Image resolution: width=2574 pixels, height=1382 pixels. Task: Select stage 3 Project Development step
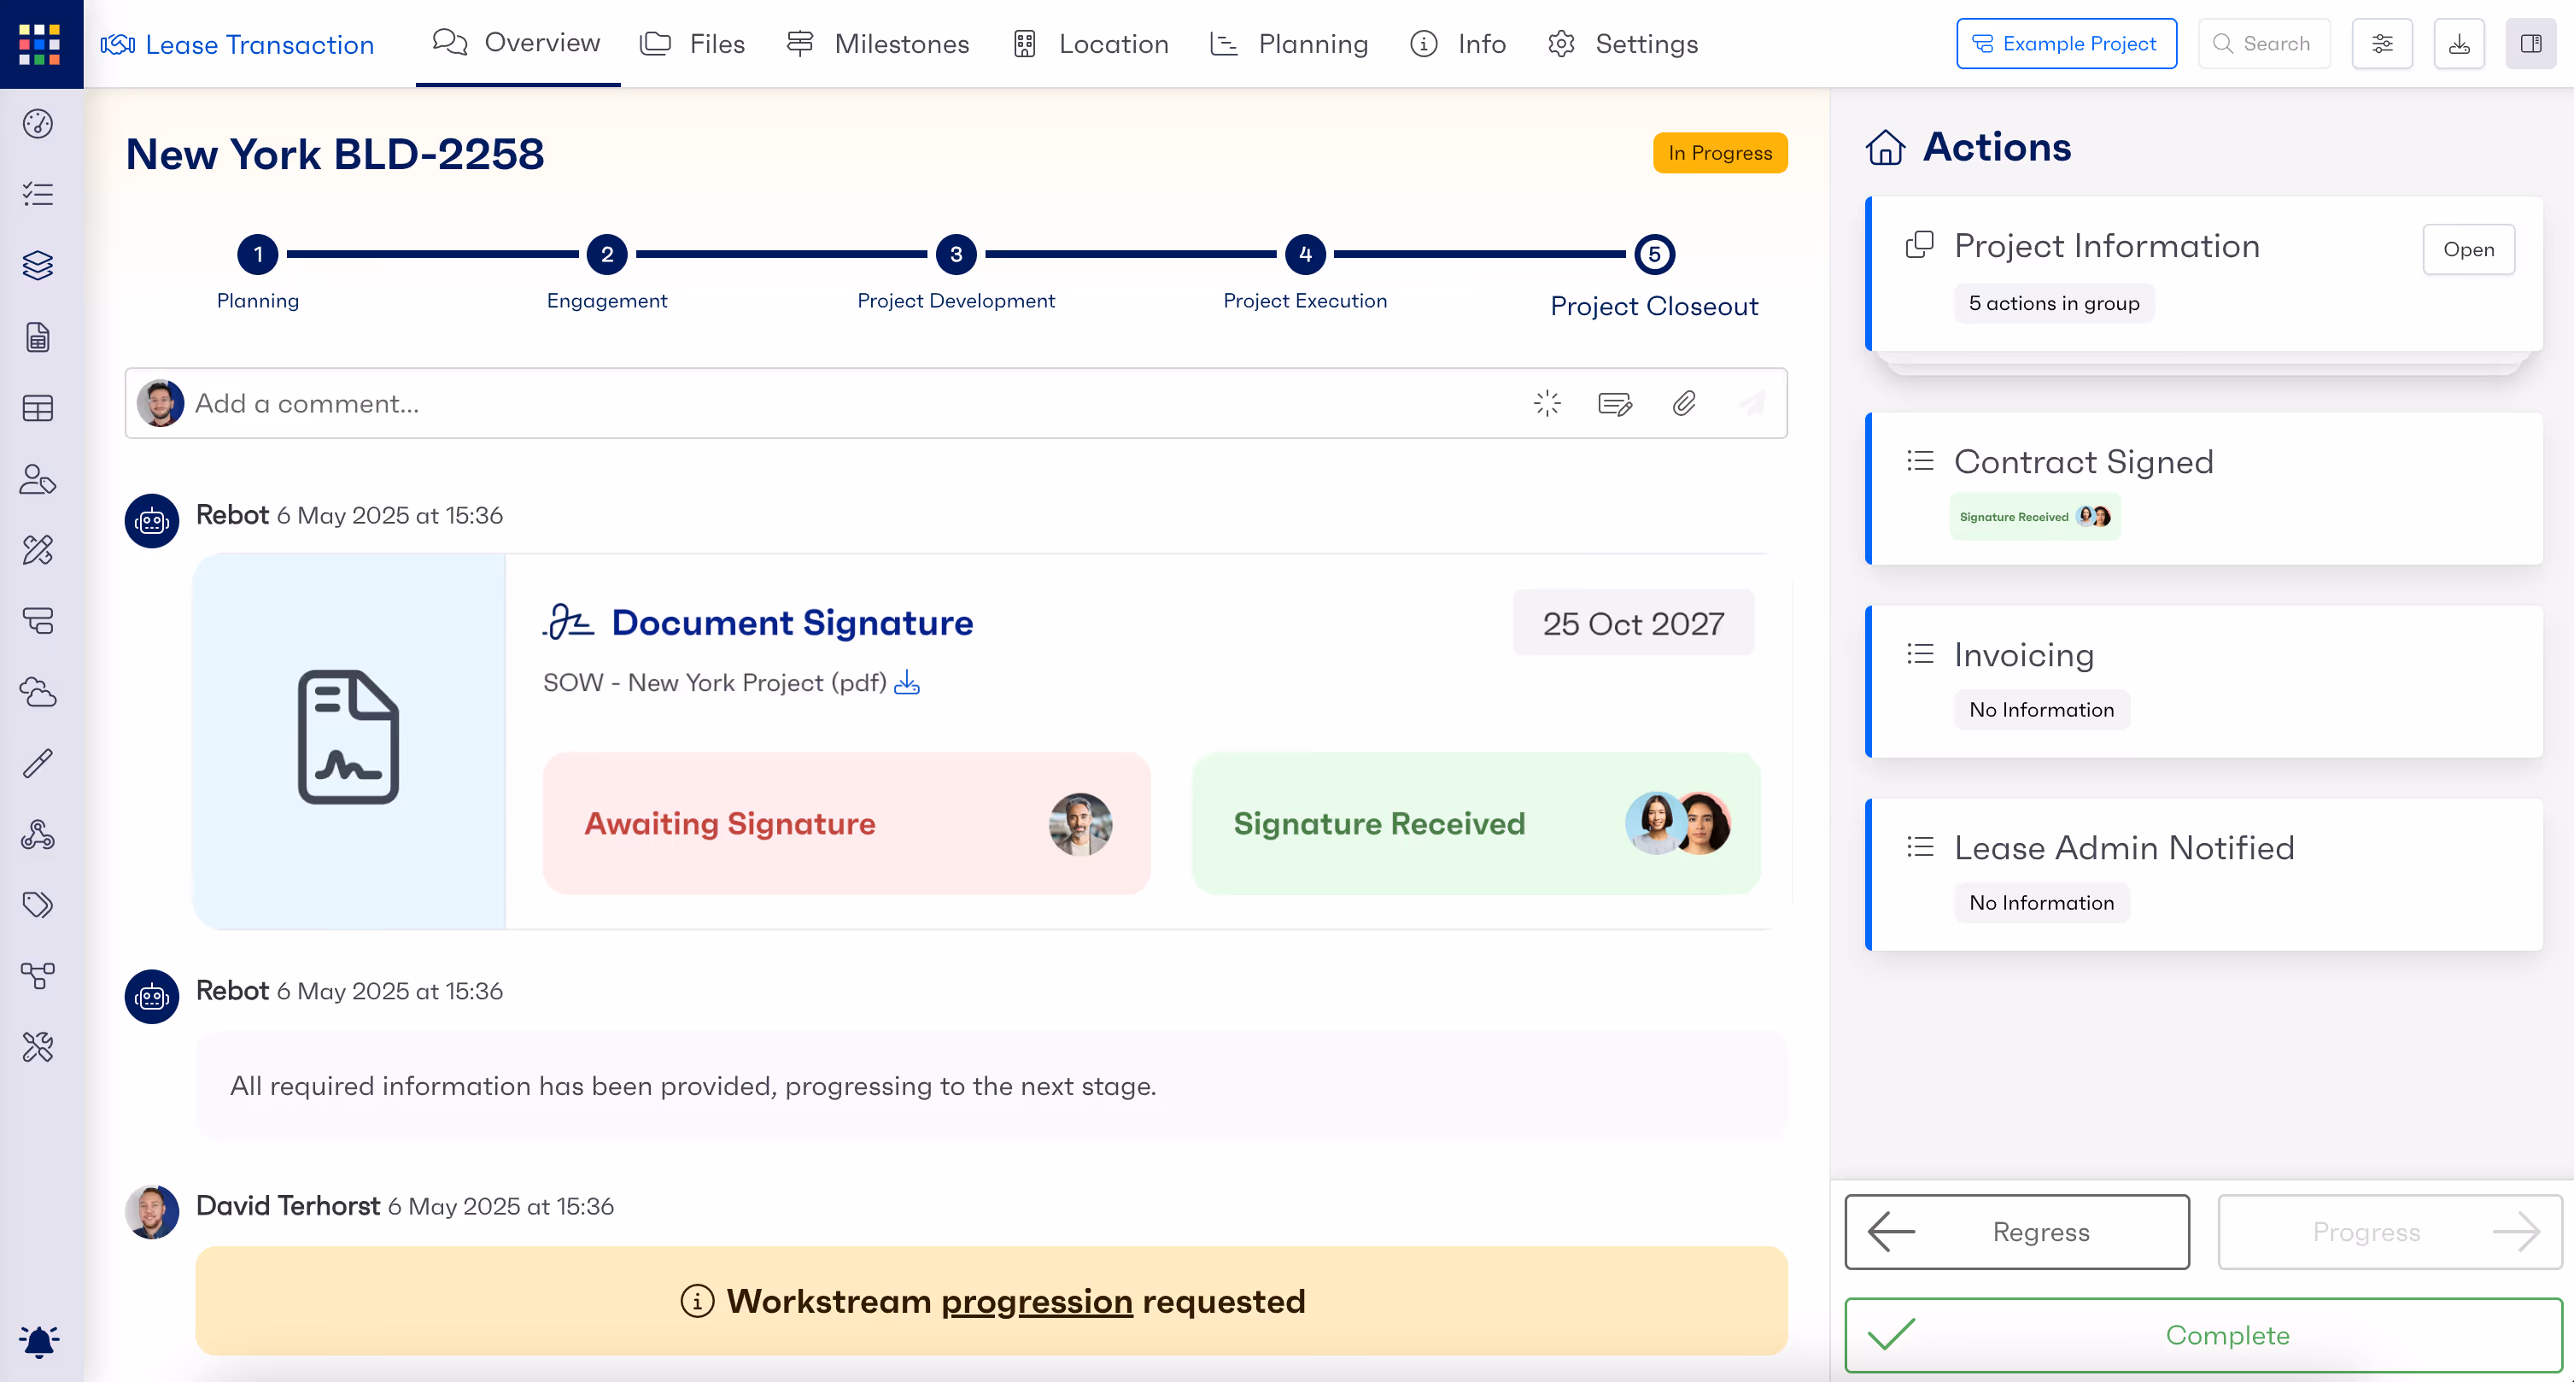point(956,255)
